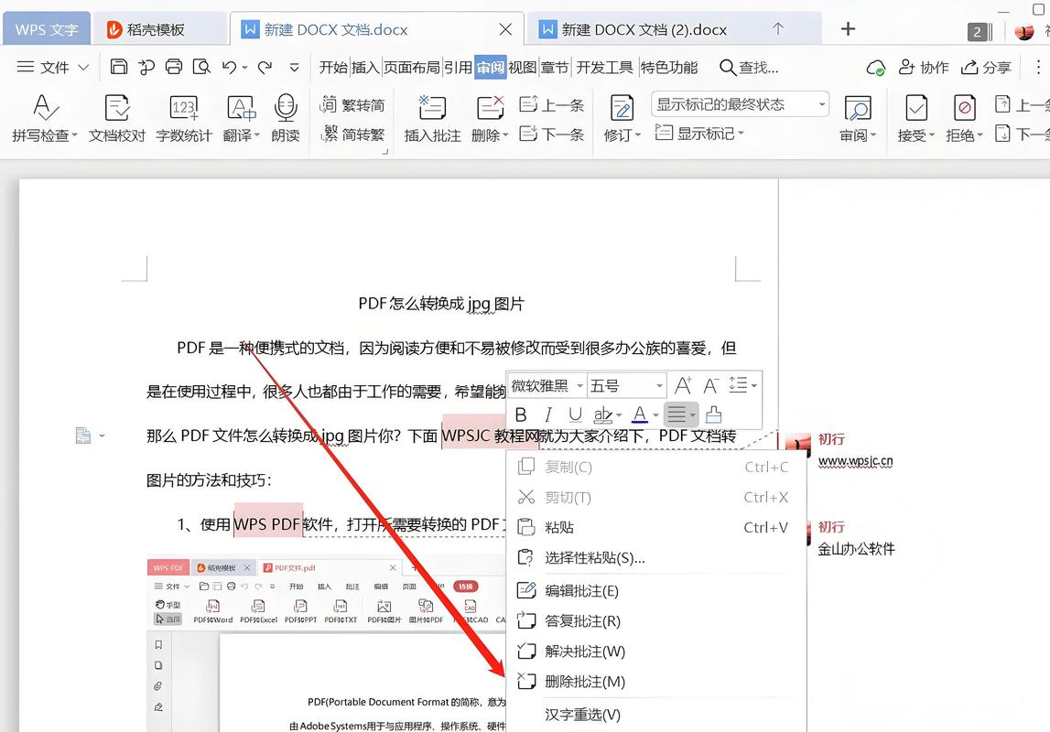Image resolution: width=1050 pixels, height=732 pixels.
Task: Decrease font size in mini toolbar
Action: (x=710, y=385)
